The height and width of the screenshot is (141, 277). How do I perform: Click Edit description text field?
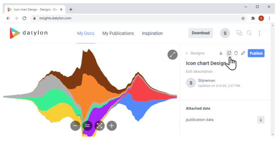(x=199, y=72)
